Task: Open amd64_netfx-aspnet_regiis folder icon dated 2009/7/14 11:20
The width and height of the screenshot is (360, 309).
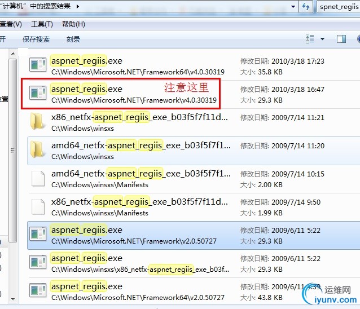Action: [x=37, y=149]
